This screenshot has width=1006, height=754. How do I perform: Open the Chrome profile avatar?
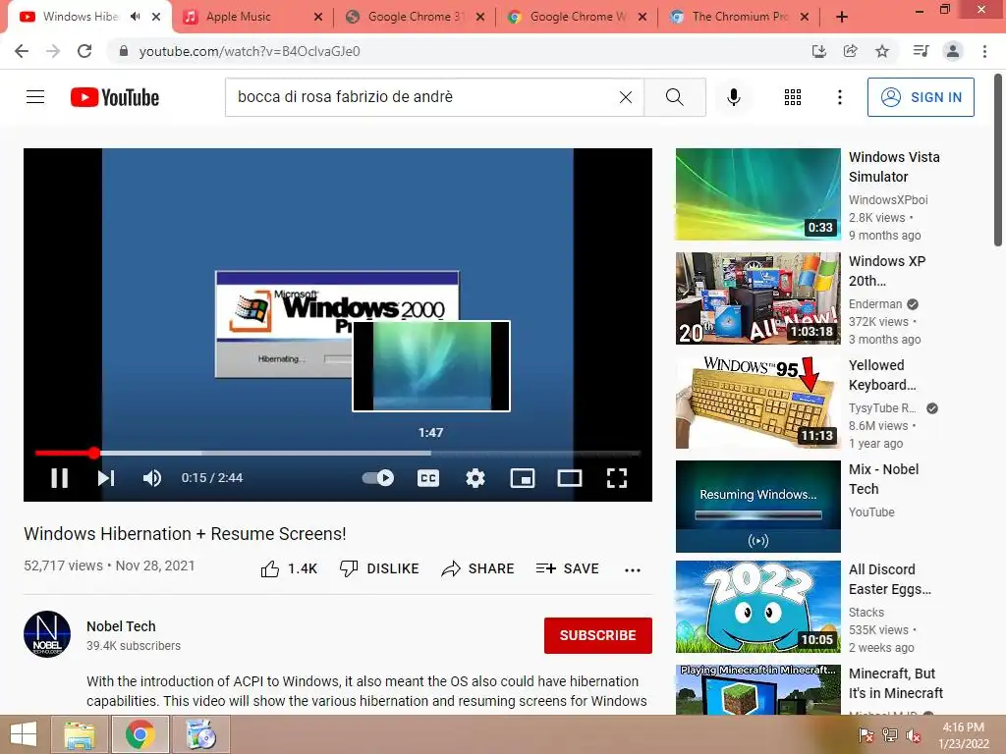point(953,51)
